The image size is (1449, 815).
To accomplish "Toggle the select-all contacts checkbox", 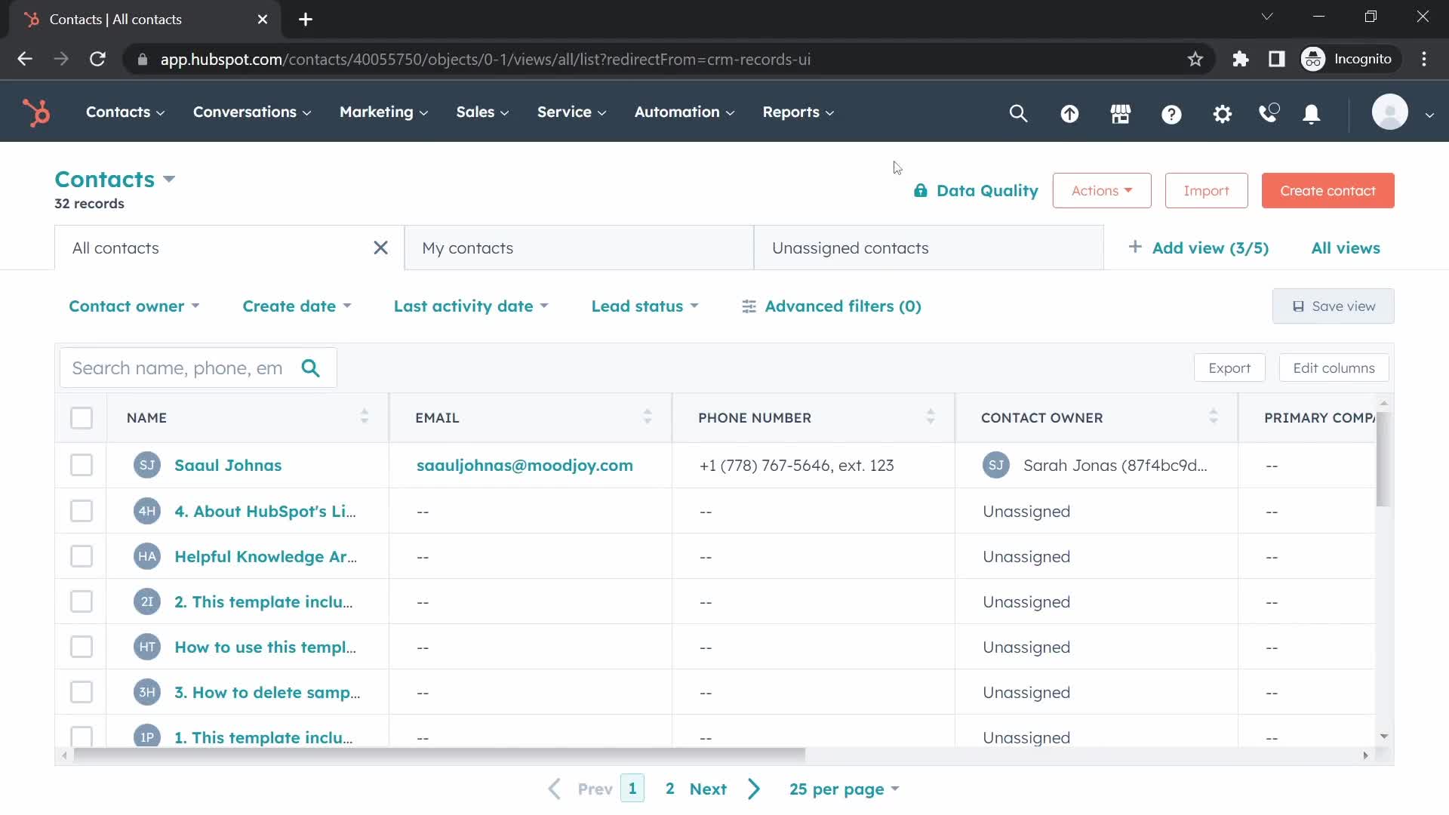I will tap(82, 417).
